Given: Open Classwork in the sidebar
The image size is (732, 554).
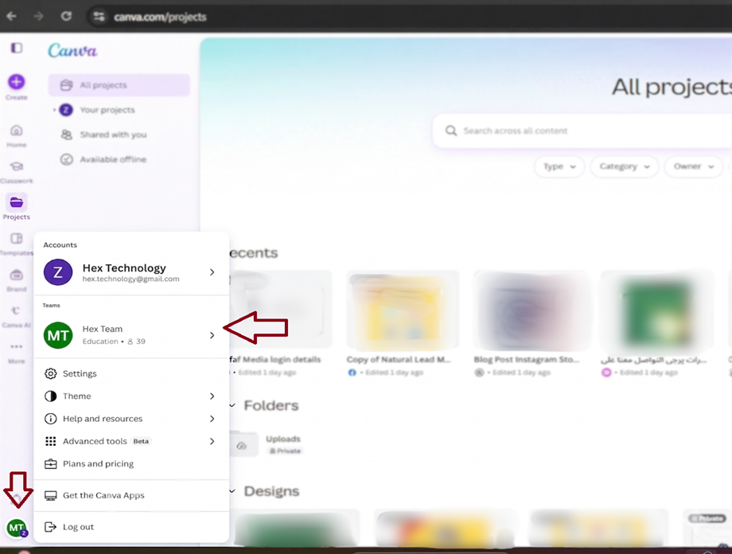Looking at the screenshot, I should coord(16,167).
